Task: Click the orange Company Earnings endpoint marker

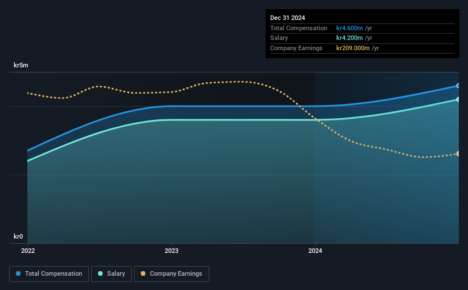Action: (458, 154)
